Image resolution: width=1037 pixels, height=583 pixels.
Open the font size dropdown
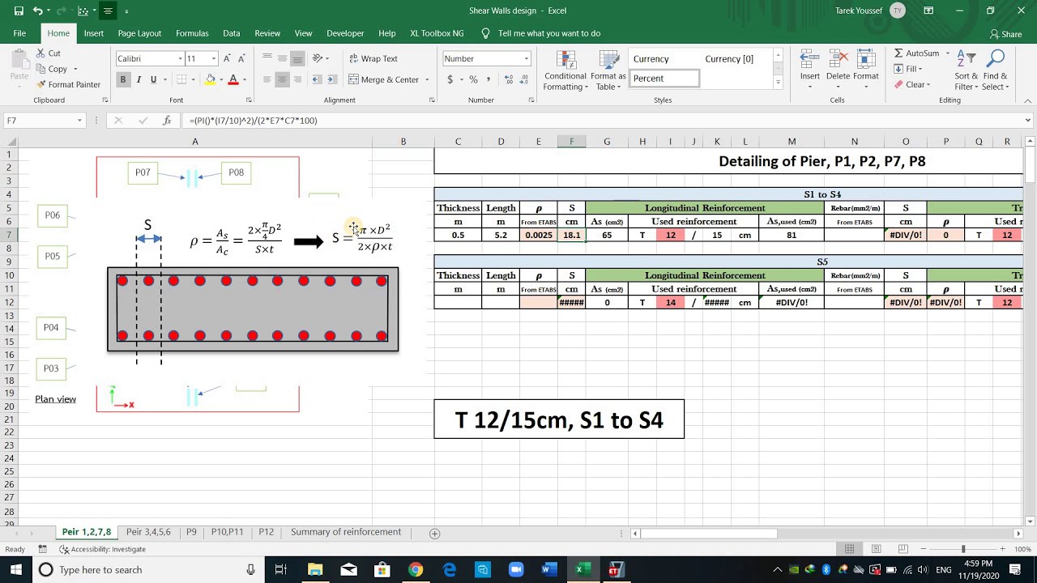click(214, 58)
